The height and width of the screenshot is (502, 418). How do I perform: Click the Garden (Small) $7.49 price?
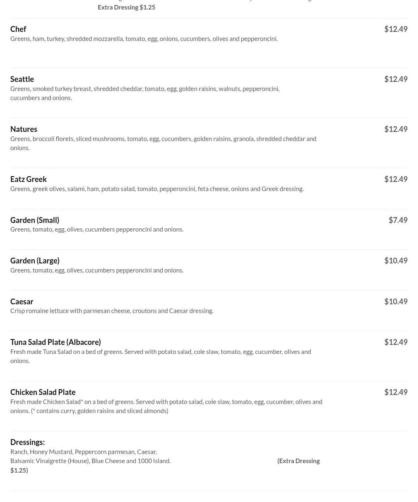pos(398,220)
